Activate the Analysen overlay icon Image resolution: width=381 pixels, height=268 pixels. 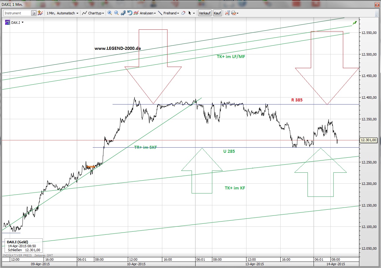click(137, 13)
